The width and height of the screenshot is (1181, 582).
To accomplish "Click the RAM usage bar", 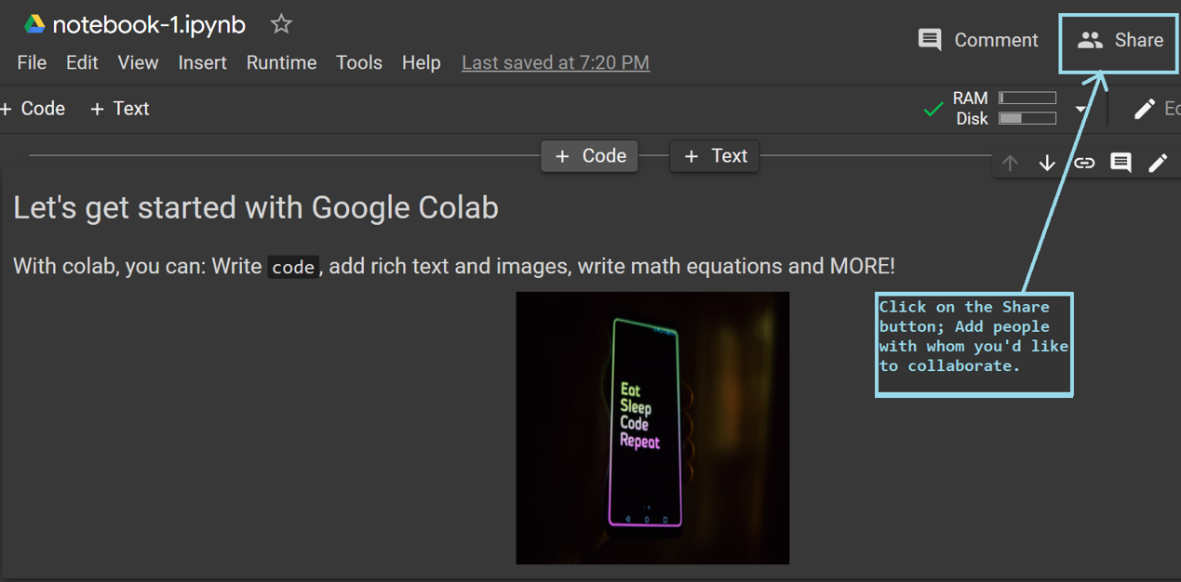I will tap(1027, 98).
